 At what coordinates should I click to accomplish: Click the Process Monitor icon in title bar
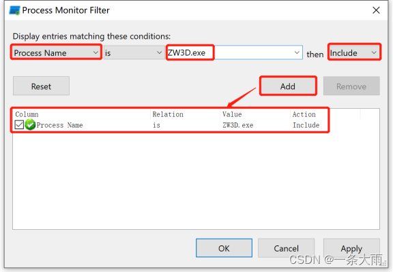pyautogui.click(x=14, y=10)
